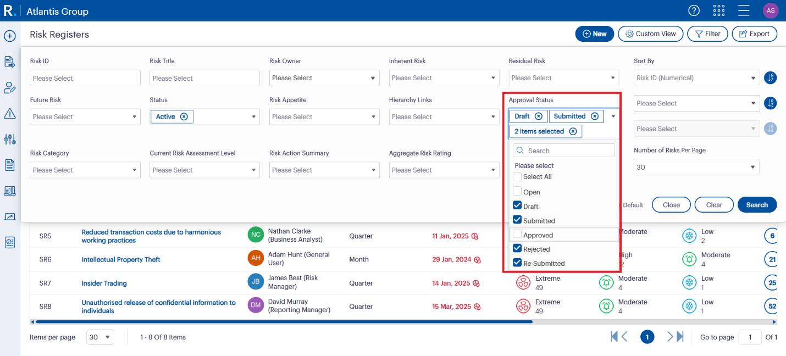
Task: Open the user edit sidebar icon
Action: tap(9, 88)
